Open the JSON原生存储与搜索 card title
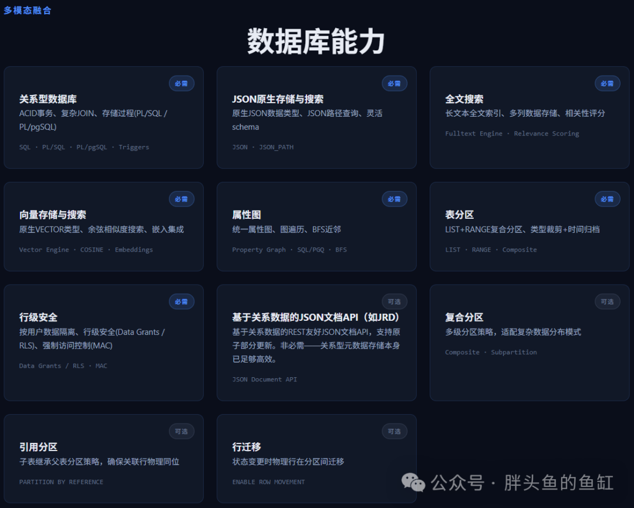Screen dimensions: 634x508 pyautogui.click(x=278, y=99)
